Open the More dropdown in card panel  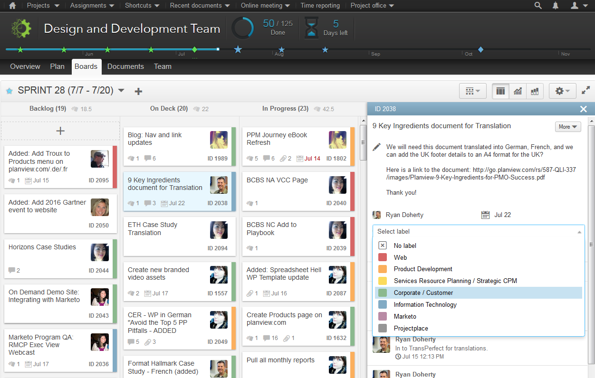[568, 127]
